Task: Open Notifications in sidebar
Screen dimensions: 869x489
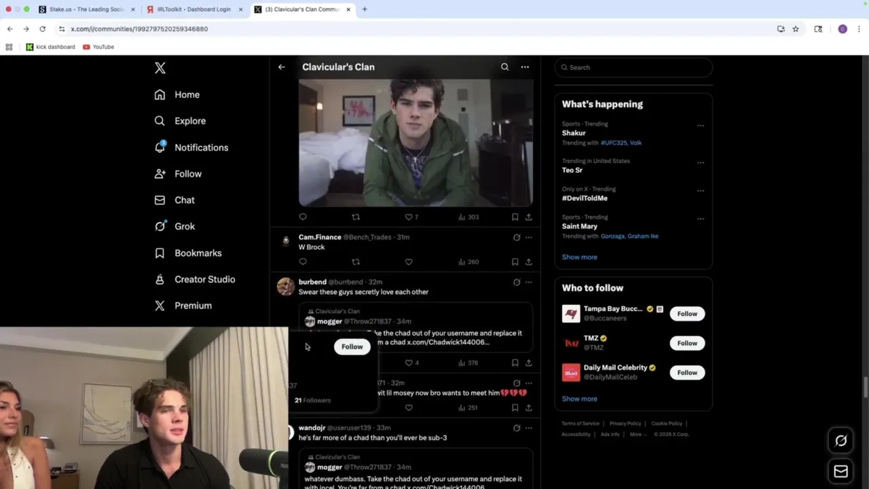Action: pos(191,147)
